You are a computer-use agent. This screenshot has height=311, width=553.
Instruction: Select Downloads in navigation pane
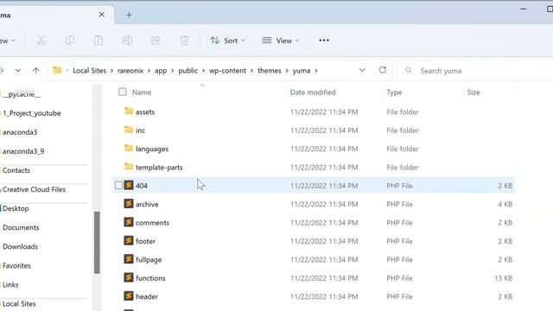(x=20, y=246)
